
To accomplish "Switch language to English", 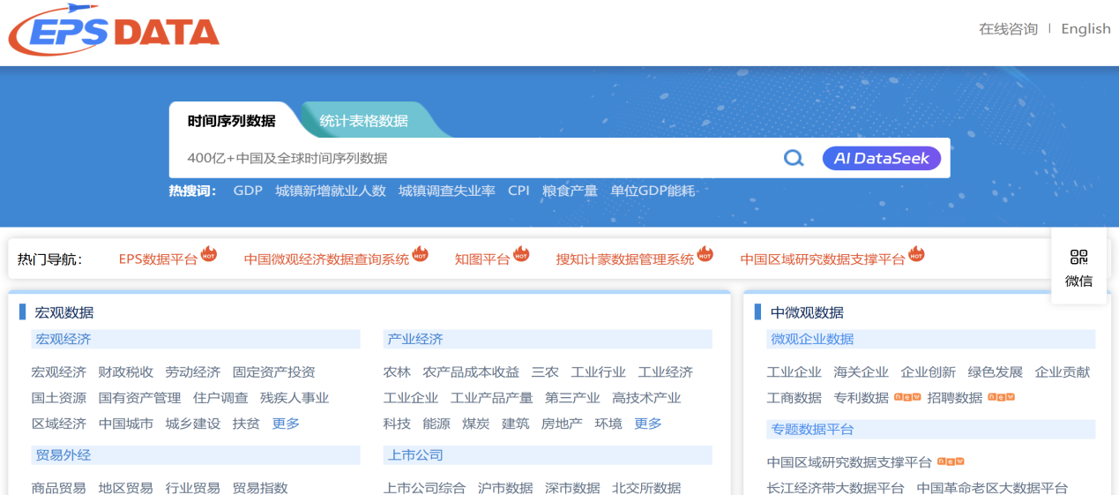I will tap(1085, 29).
